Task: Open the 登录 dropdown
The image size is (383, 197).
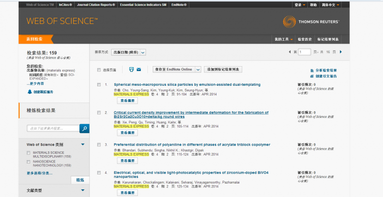Action: (300, 5)
